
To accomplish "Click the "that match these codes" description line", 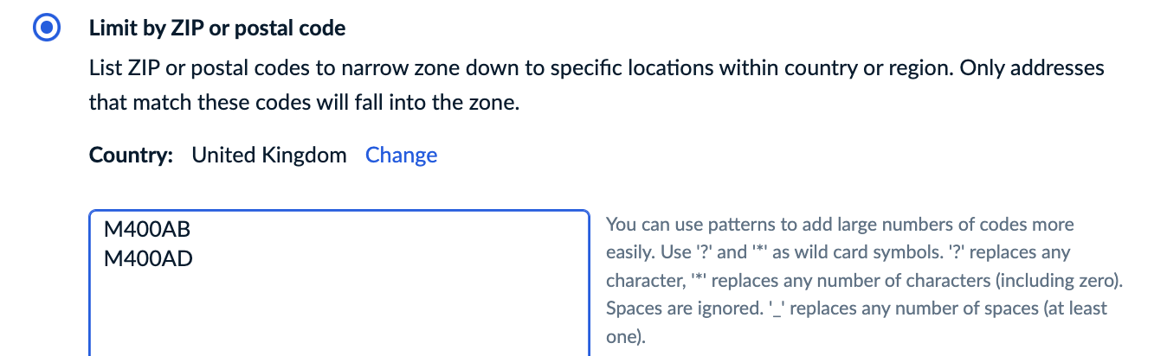I will 315,105.
